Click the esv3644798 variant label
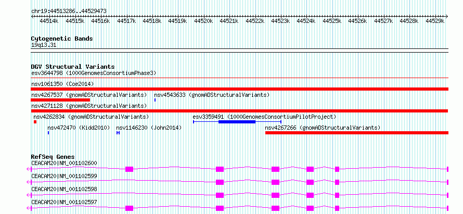The image size is (463, 214). click(94, 73)
